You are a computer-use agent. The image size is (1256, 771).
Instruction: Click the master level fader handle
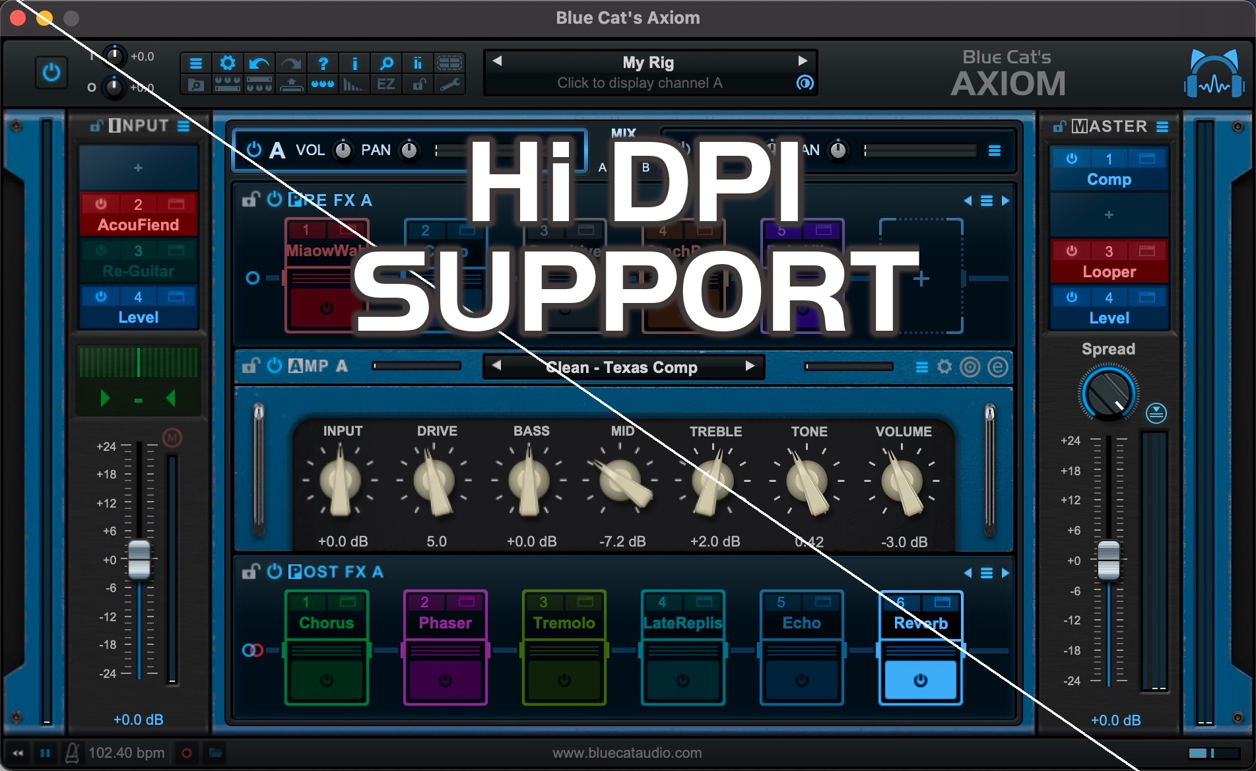[1108, 560]
